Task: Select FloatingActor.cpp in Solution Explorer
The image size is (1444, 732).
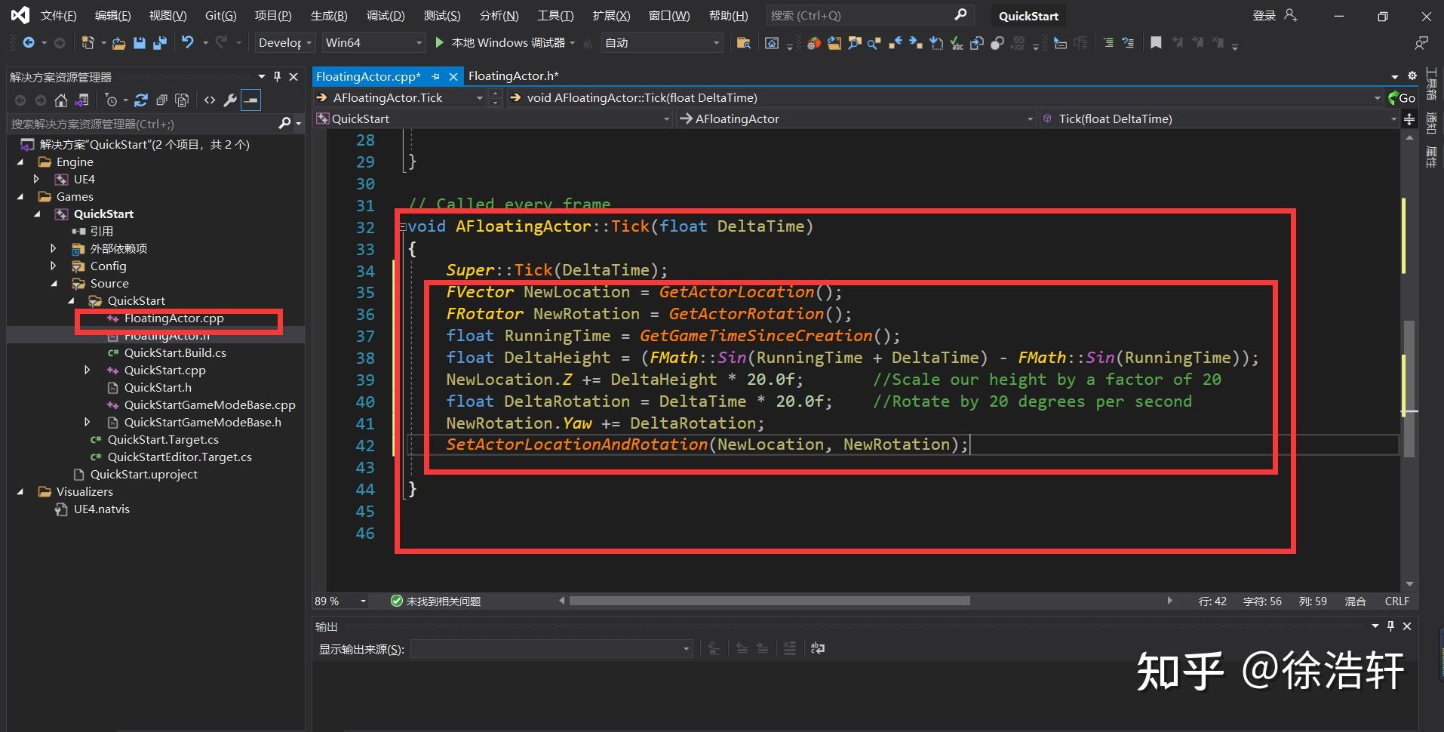Action: [174, 318]
